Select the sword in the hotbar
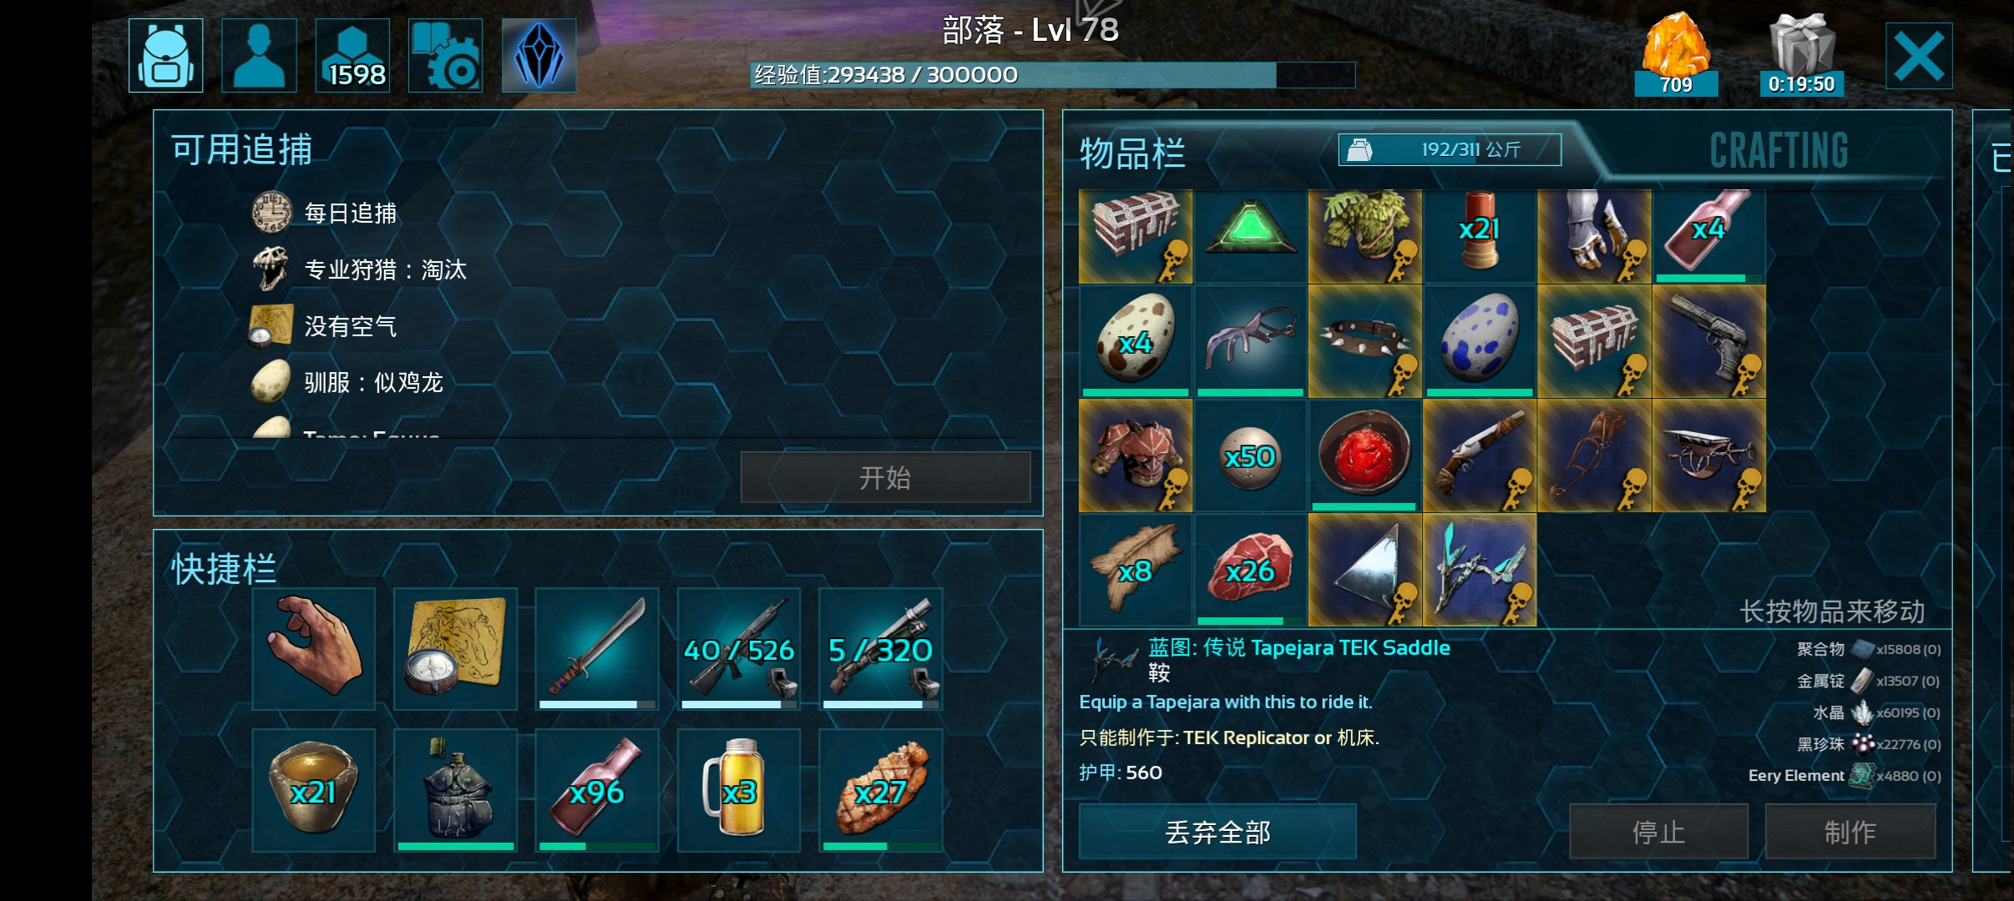This screenshot has height=901, width=2014. [x=597, y=649]
